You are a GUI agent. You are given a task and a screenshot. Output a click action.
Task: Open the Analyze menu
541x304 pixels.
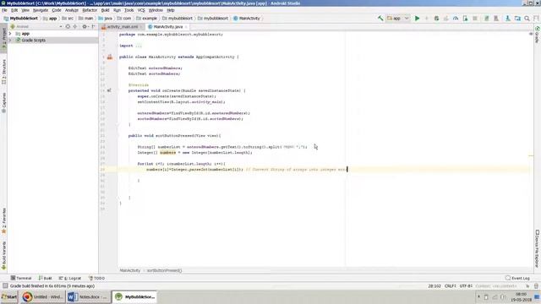point(71,10)
